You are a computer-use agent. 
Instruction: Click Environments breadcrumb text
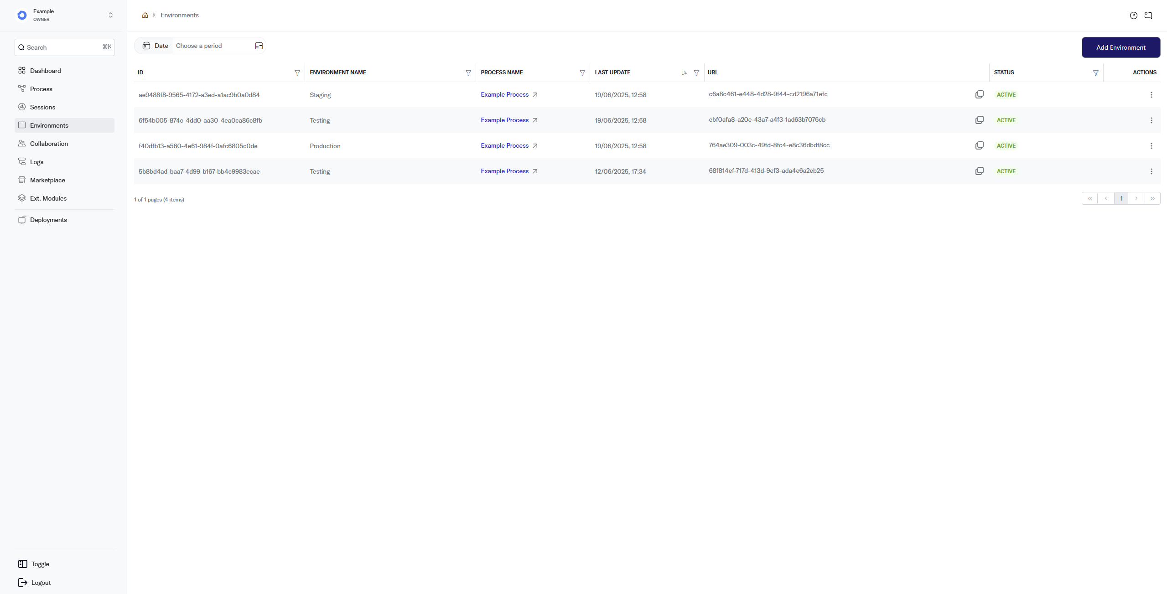[180, 15]
